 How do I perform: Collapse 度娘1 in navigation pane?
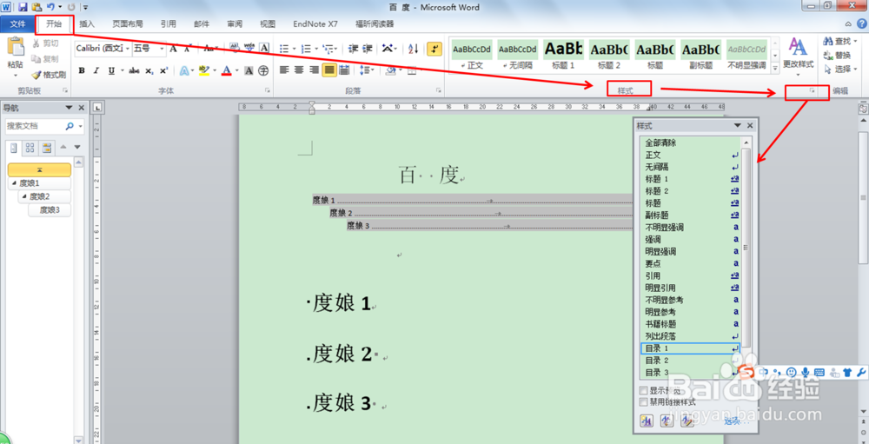(x=13, y=183)
